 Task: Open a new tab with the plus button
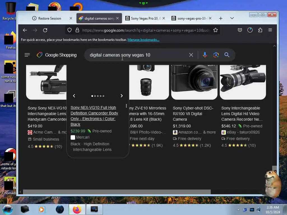click(221, 18)
